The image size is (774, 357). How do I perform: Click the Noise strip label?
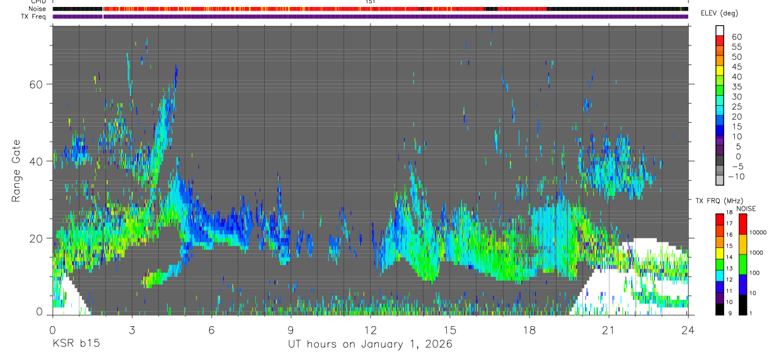tap(38, 9)
